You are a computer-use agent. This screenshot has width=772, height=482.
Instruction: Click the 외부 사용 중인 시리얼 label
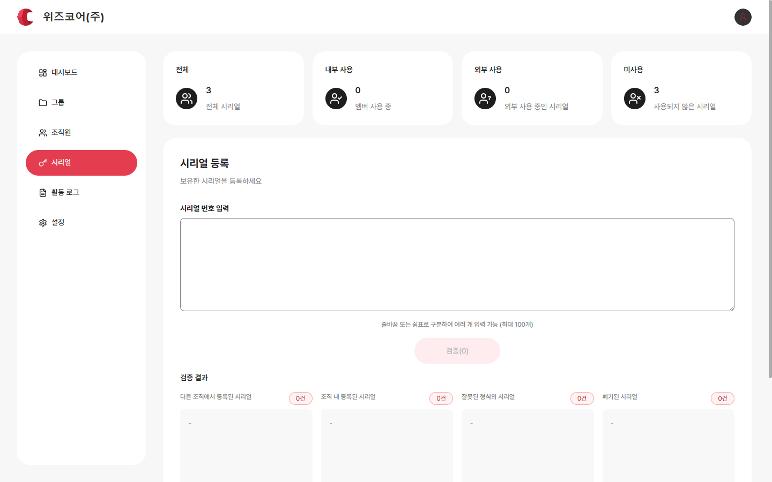pyautogui.click(x=537, y=107)
